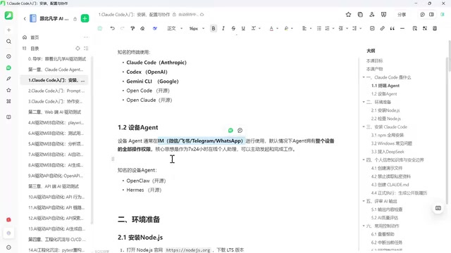Viewport: 451px width, 253px height.
Task: Insert a blockquote using quote icon
Action: pyautogui.click(x=393, y=28)
